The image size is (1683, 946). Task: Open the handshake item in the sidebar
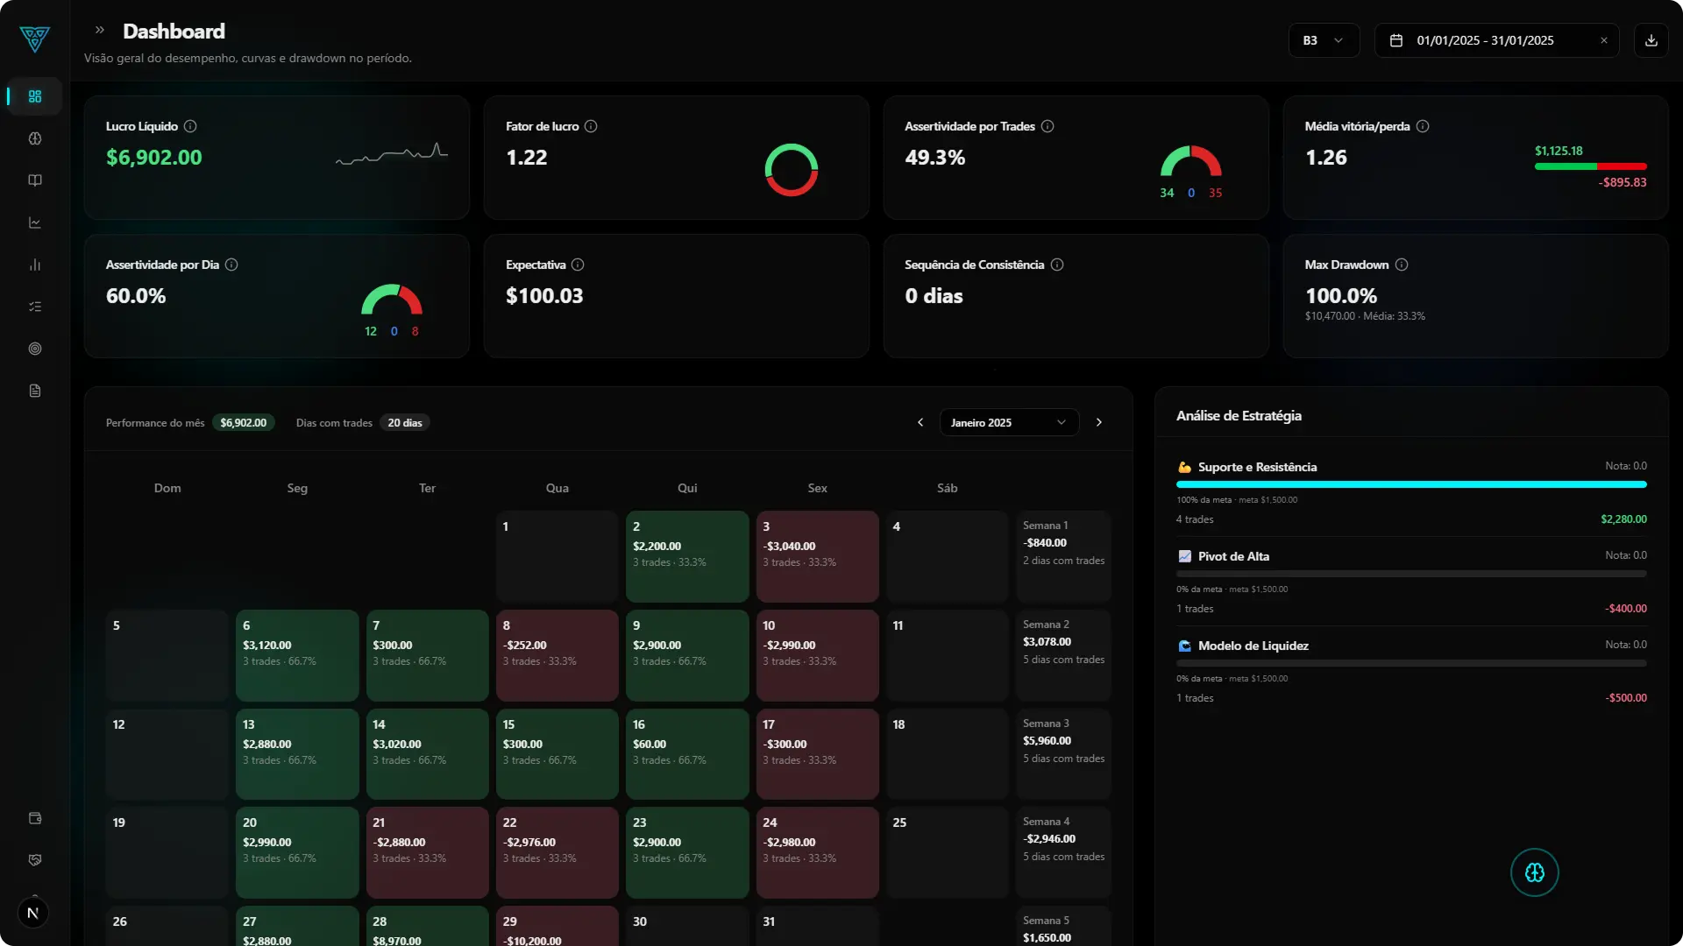point(34,860)
